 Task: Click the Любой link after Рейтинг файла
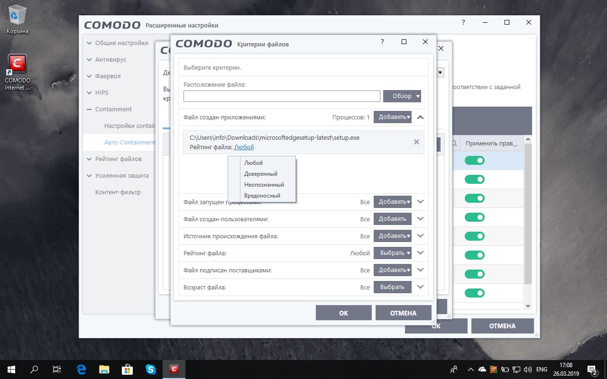pyautogui.click(x=244, y=147)
